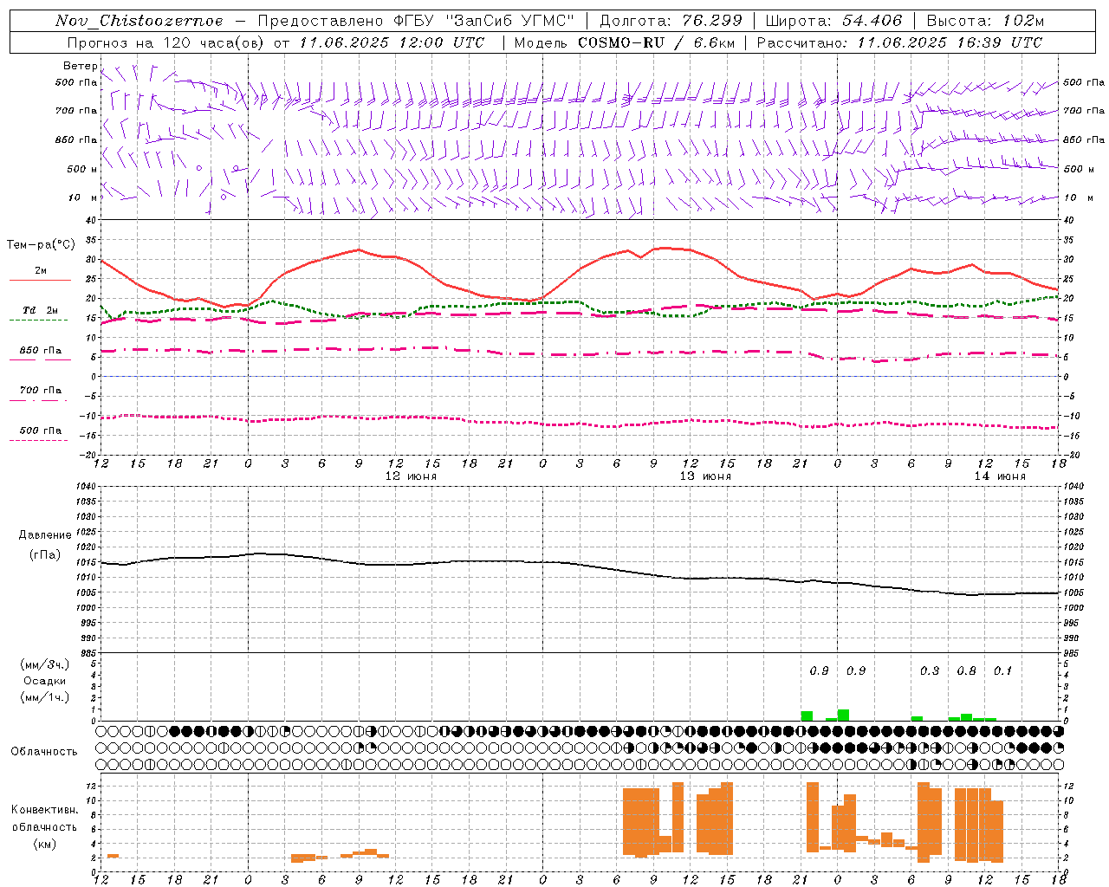
Task: Click the elevation value Высота: 102м
Action: coord(985,21)
